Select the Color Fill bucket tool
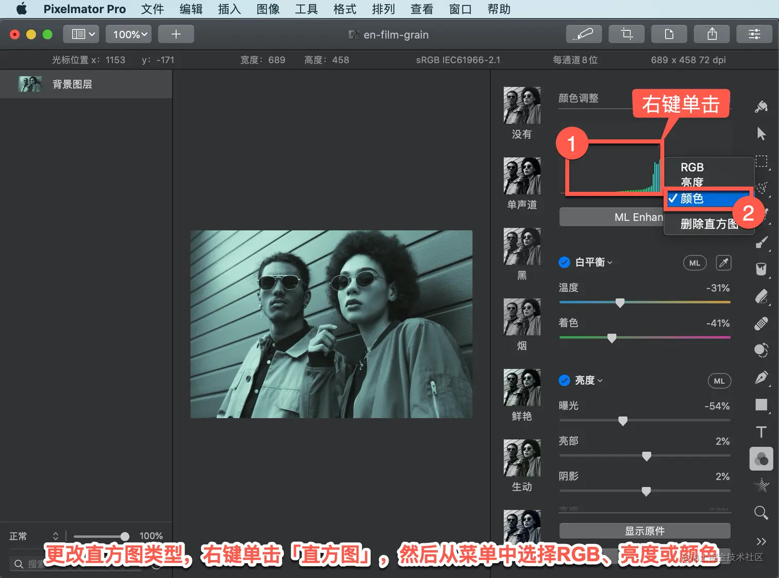 tap(761, 269)
